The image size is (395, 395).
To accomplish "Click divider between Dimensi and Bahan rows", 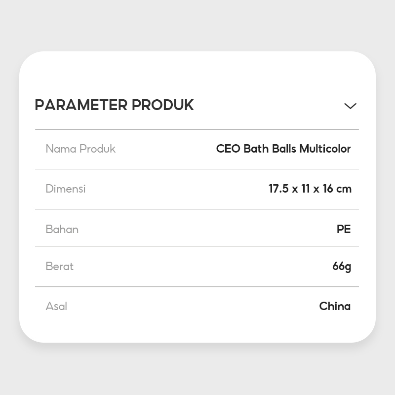I will pos(197,209).
